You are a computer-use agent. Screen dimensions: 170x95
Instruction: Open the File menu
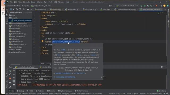(x=11, y=2)
